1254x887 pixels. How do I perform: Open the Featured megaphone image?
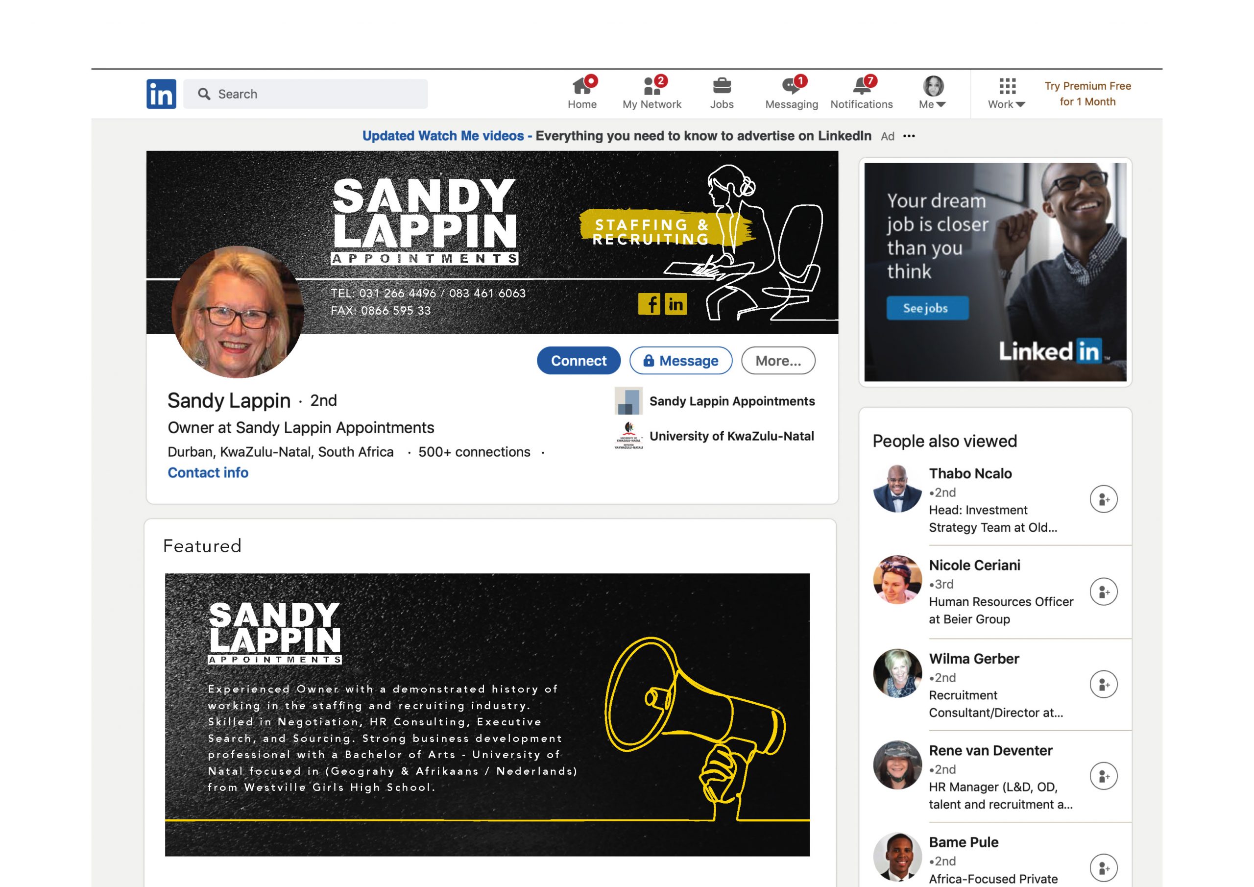(487, 715)
